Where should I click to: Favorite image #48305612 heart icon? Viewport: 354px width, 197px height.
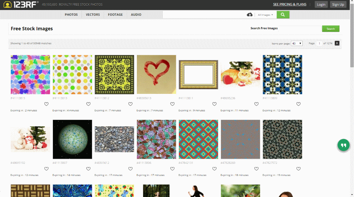[130, 168]
